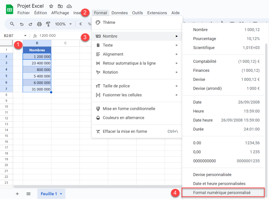Viewport: 269px width, 199px height.
Task: Click the search icon in the toolbar
Action: click(12, 24)
